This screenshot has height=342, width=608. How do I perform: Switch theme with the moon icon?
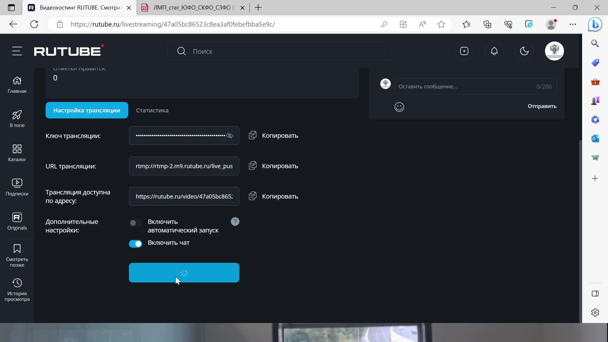click(524, 51)
